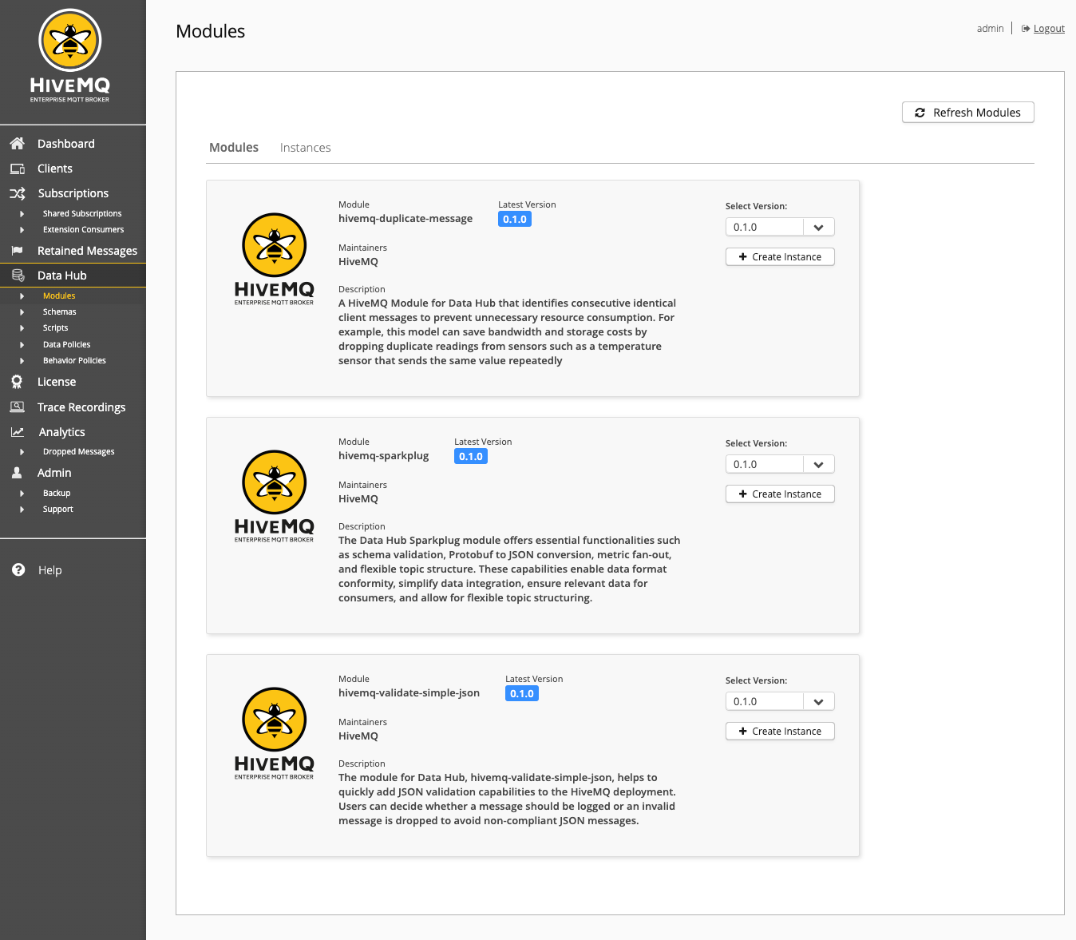Click hivemq-duplicate-message module logo
This screenshot has height=940, width=1076.
pos(274,260)
